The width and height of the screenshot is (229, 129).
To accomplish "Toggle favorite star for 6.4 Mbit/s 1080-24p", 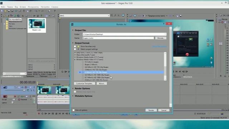I will click(83, 75).
